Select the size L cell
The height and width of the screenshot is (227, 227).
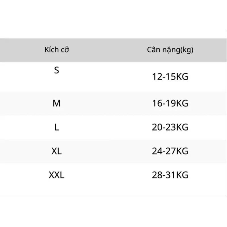coord(57,127)
